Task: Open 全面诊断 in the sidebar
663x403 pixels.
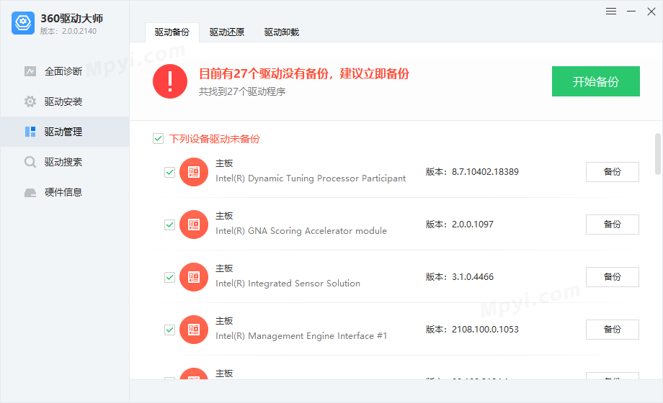Action: pyautogui.click(x=65, y=71)
